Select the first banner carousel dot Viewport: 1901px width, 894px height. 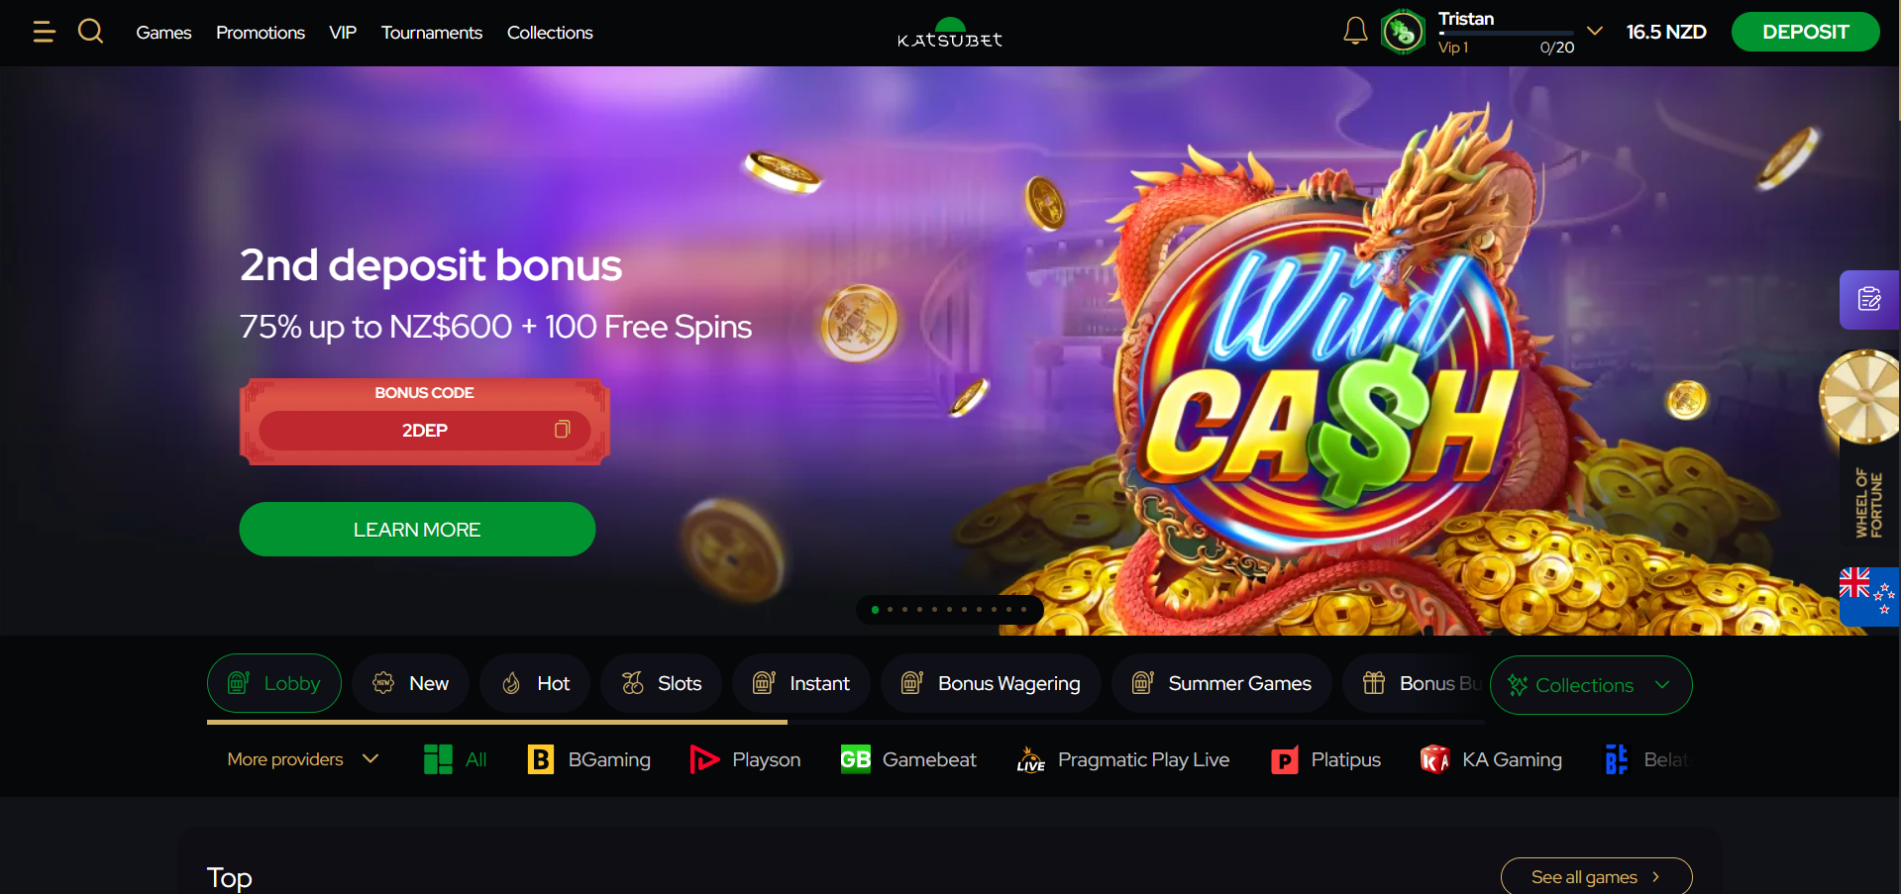tap(875, 610)
